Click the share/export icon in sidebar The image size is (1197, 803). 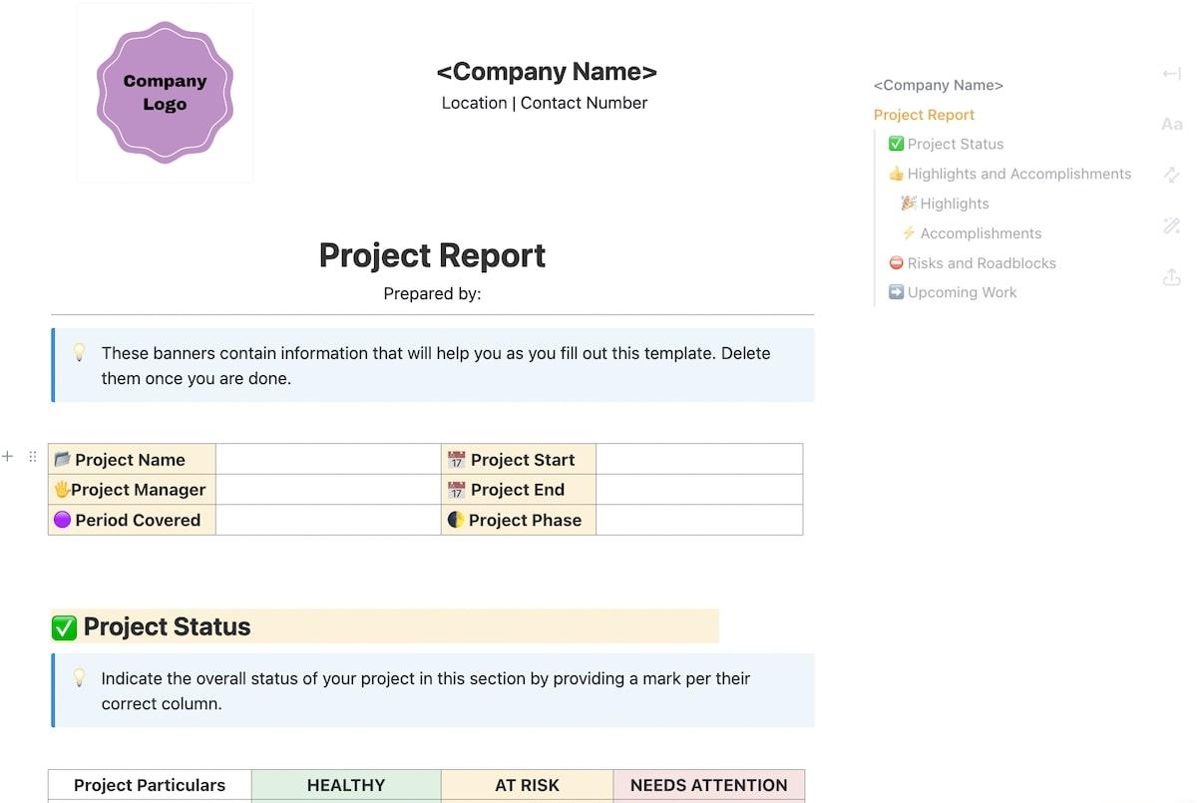coord(1171,277)
